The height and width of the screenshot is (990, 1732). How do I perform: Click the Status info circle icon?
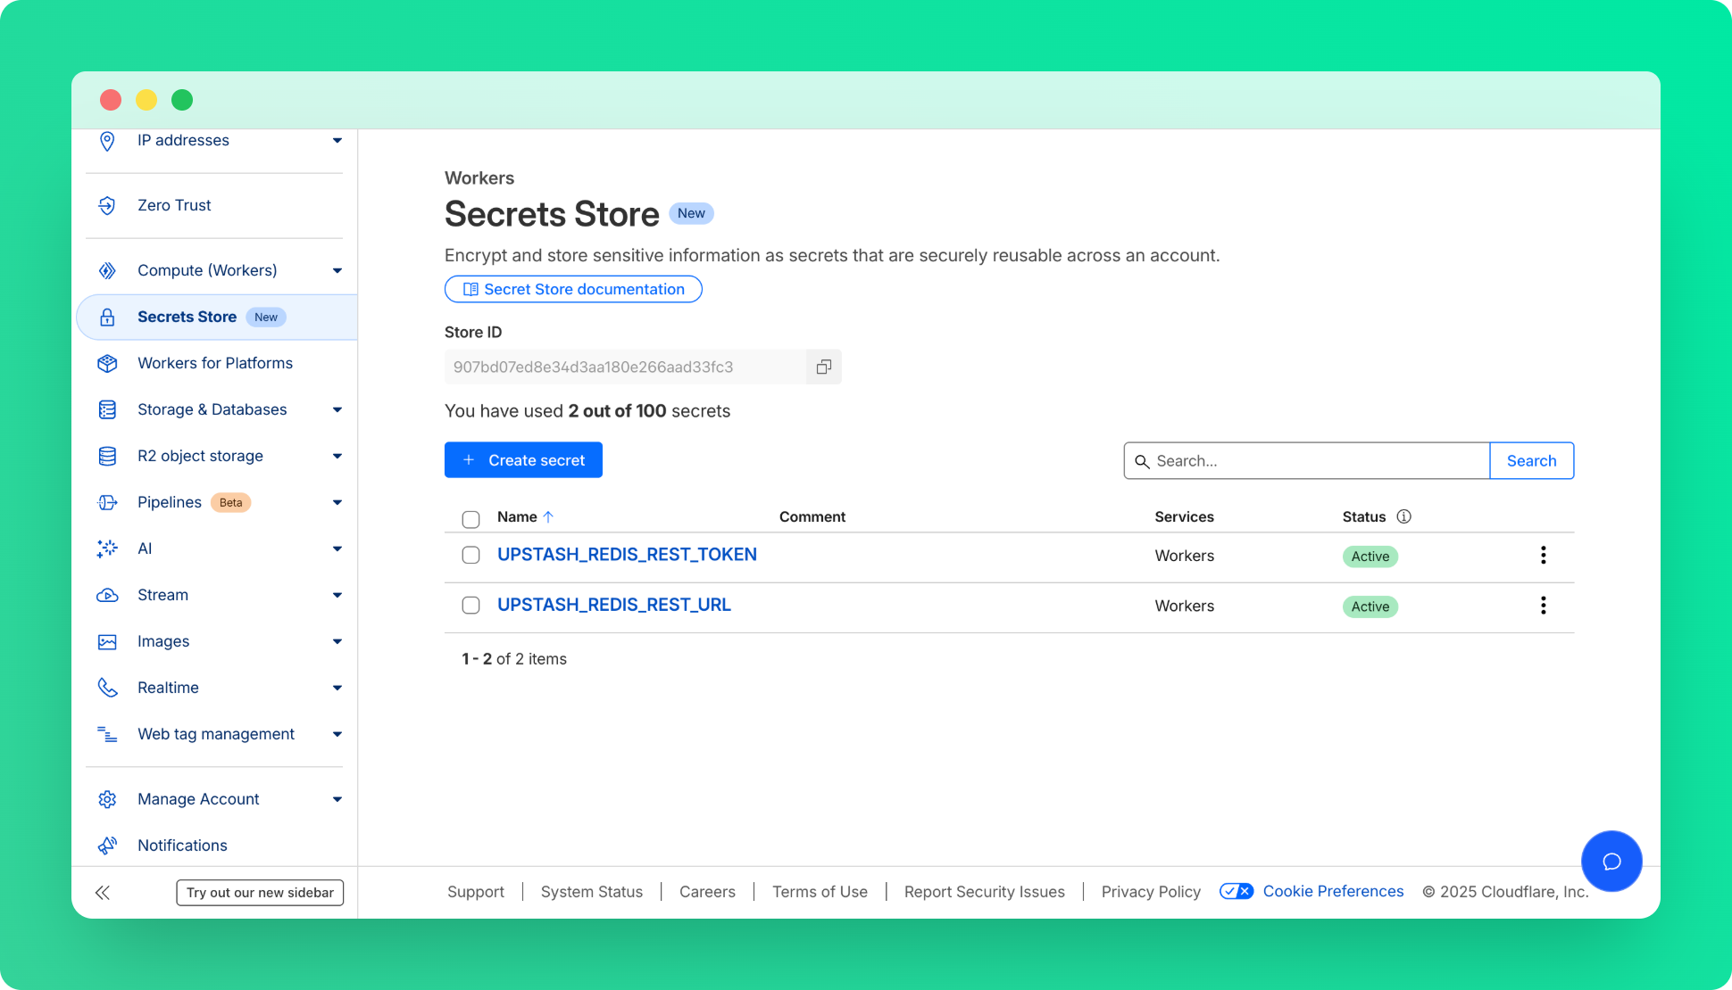click(x=1403, y=516)
